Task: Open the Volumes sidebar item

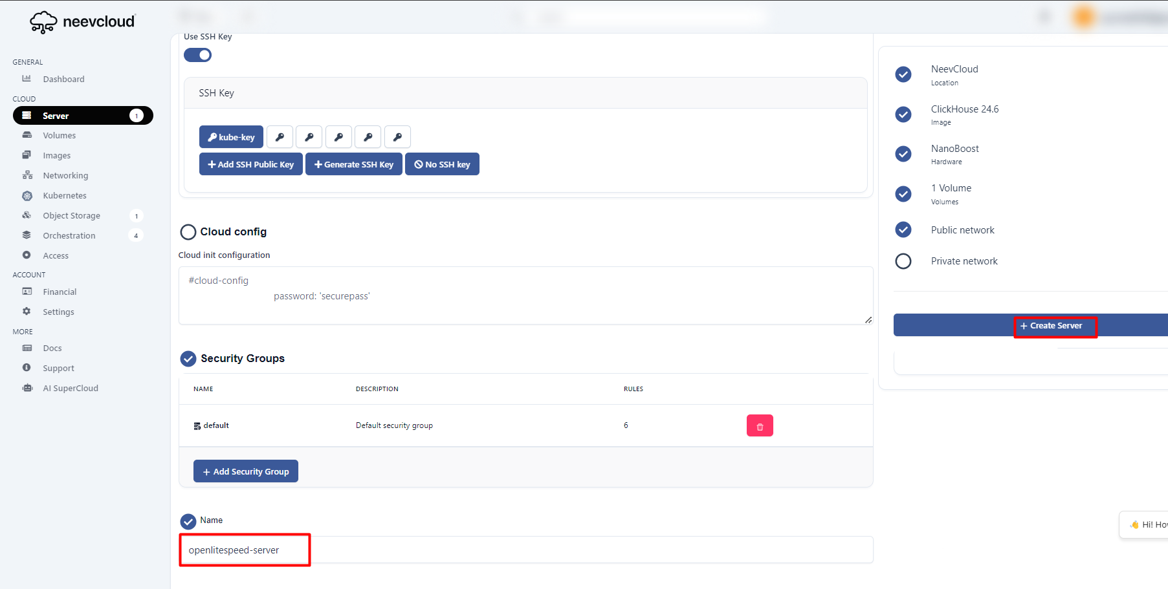Action: (x=59, y=136)
